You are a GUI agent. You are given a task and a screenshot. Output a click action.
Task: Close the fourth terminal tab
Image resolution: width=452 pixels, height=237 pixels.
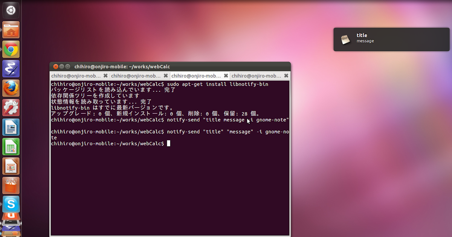[x=286, y=76]
